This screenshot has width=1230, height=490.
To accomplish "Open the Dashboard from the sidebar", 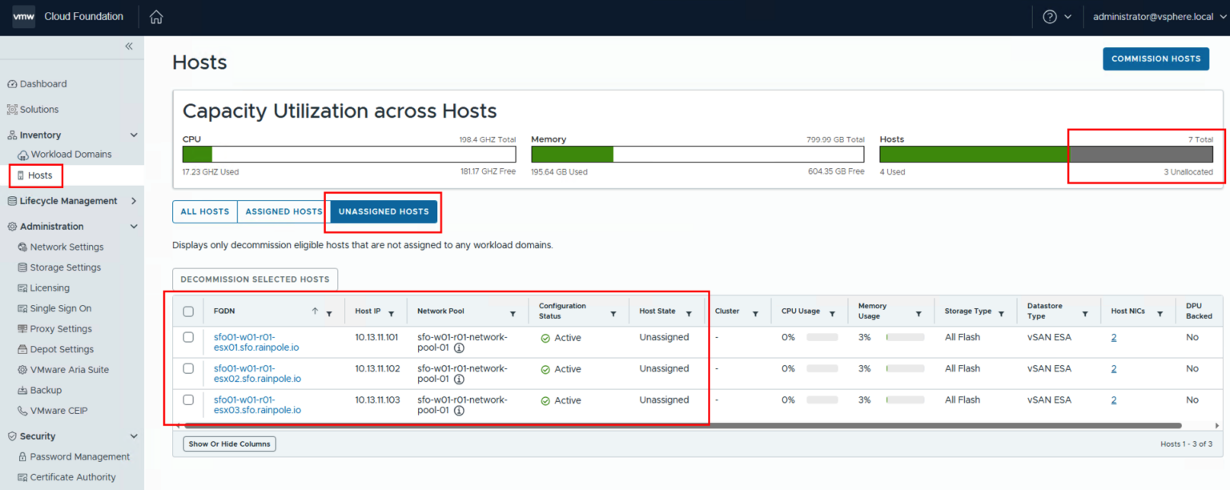I will (x=44, y=83).
